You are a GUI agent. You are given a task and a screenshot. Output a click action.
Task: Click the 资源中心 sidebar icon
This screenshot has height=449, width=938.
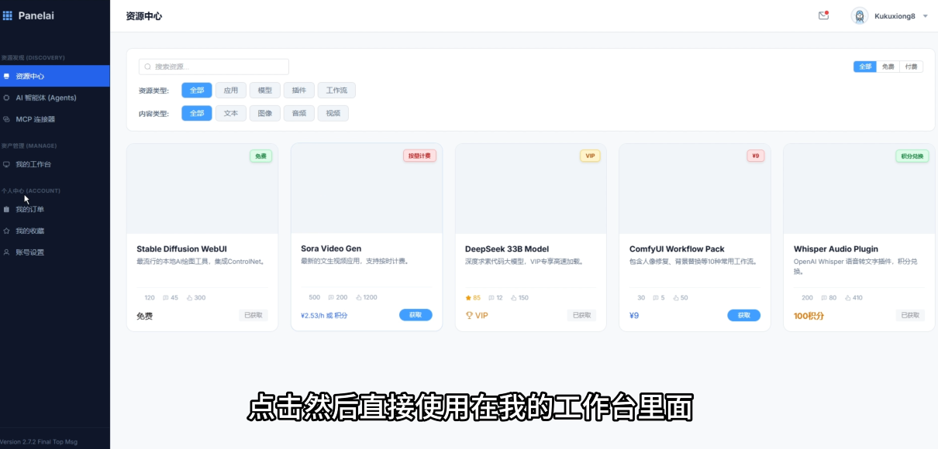(x=7, y=76)
